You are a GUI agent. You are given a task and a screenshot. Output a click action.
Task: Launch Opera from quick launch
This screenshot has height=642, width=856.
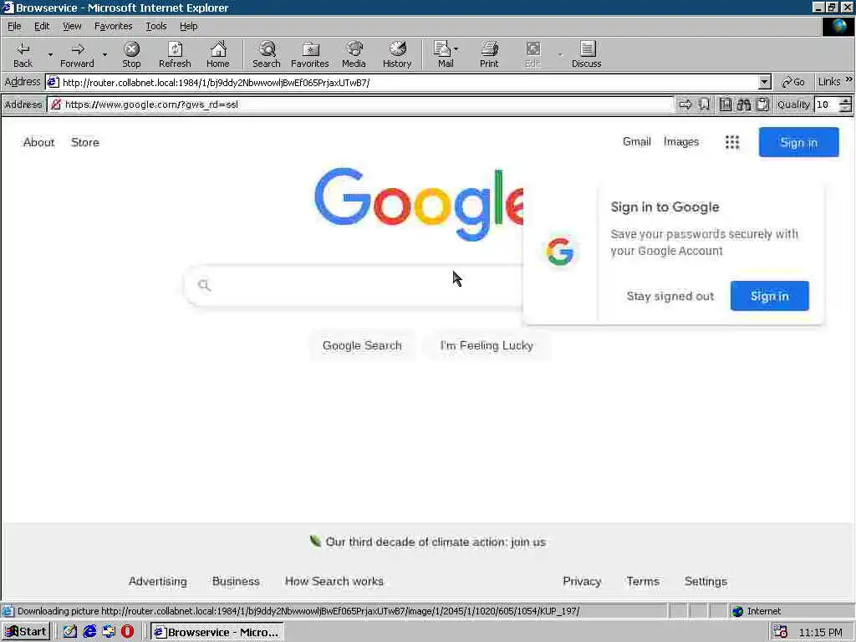click(127, 632)
